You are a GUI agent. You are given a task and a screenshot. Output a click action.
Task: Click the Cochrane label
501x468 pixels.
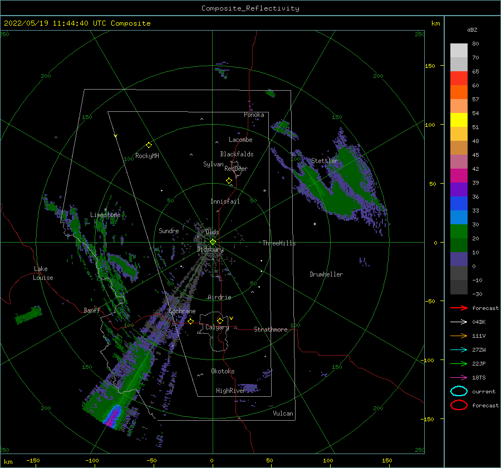[x=182, y=311]
